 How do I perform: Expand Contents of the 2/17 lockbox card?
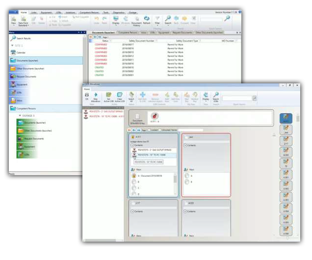[x=132, y=211]
